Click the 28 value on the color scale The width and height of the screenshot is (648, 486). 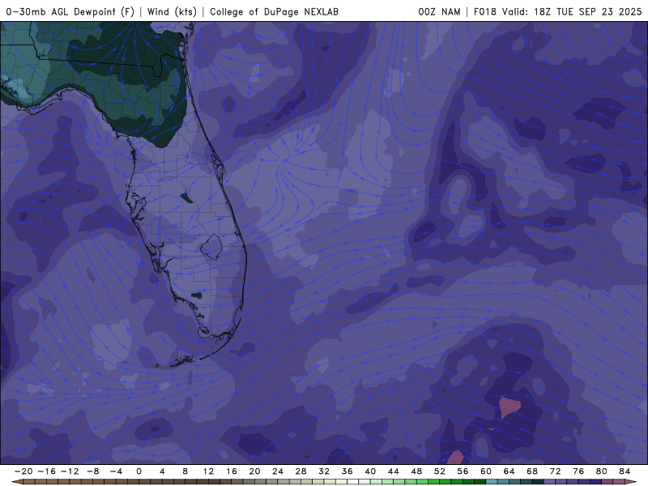point(301,471)
